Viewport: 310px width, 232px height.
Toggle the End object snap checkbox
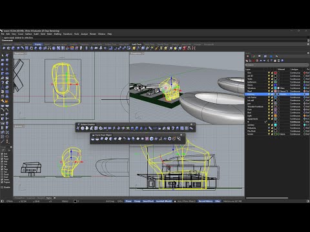[2, 154]
